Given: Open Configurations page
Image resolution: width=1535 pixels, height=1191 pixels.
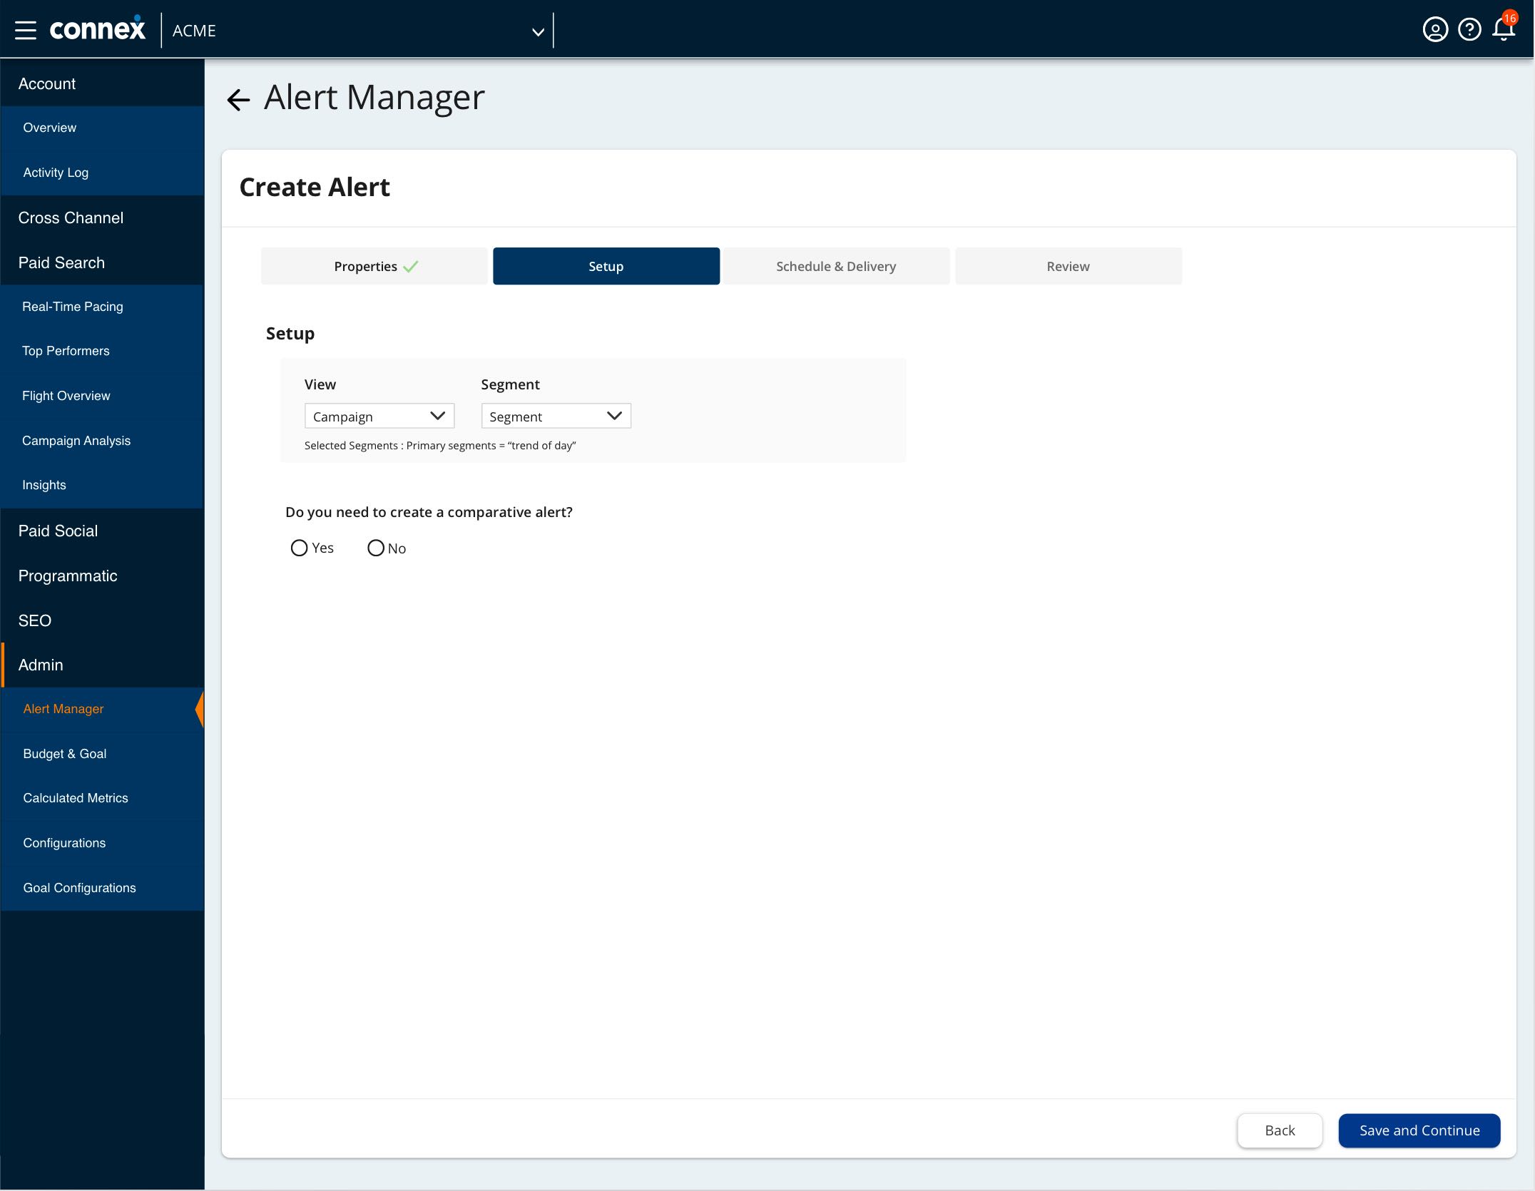Looking at the screenshot, I should click(x=103, y=843).
